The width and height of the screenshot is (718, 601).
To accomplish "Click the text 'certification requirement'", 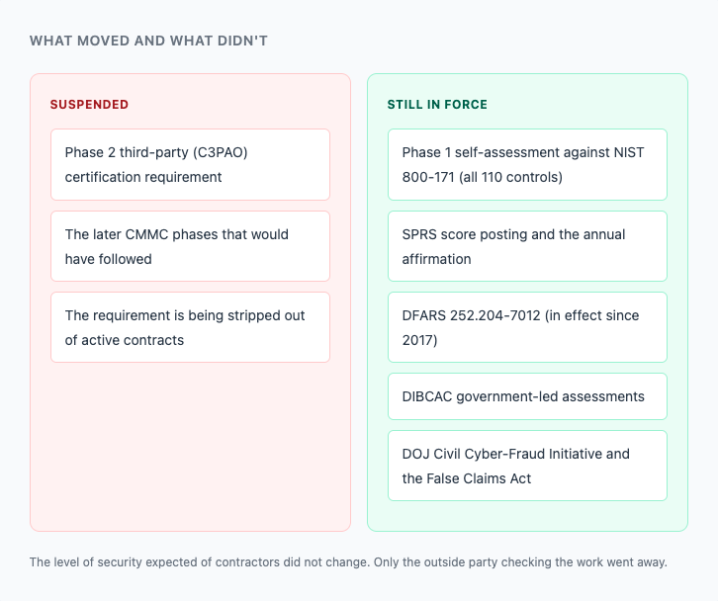I will (143, 177).
